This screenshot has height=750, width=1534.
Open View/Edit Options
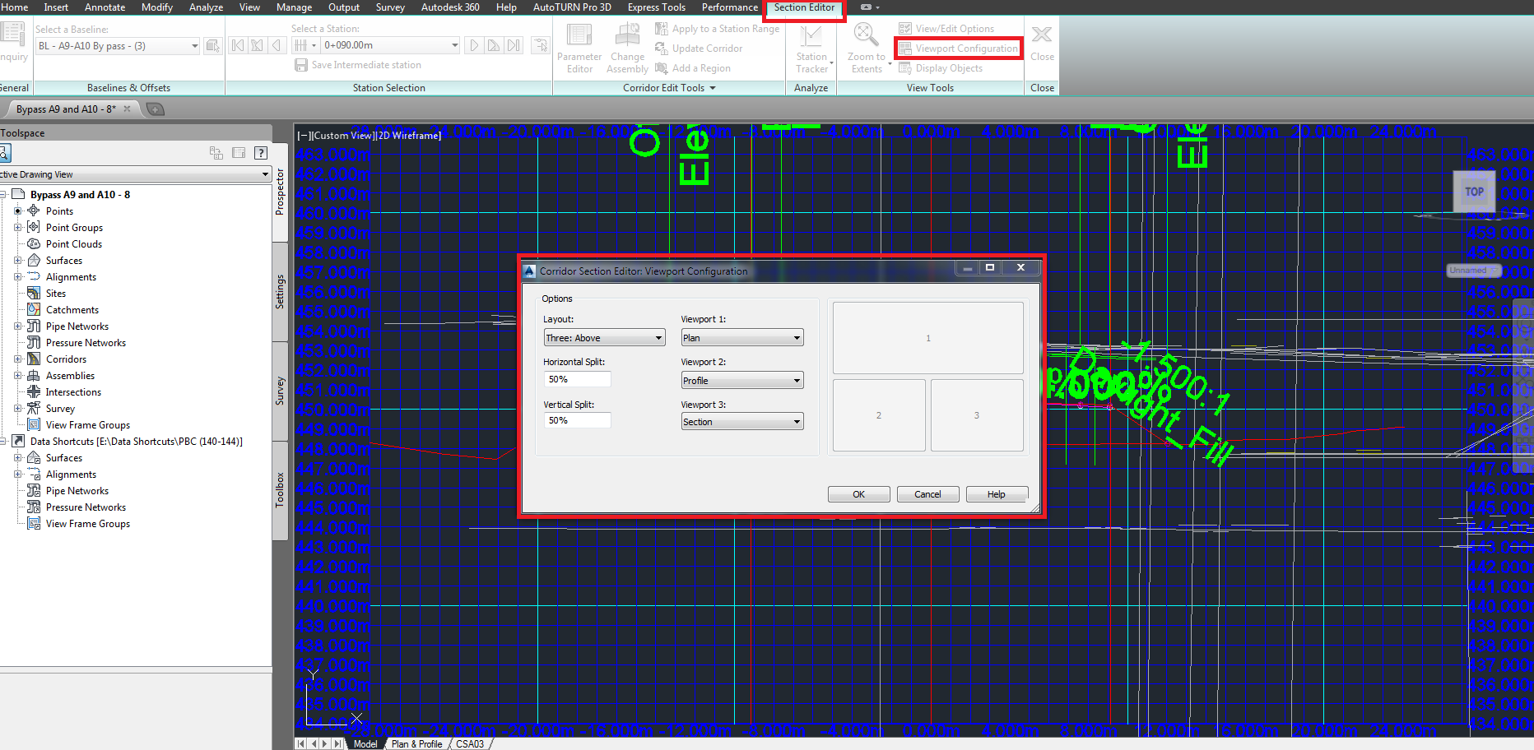(x=952, y=27)
